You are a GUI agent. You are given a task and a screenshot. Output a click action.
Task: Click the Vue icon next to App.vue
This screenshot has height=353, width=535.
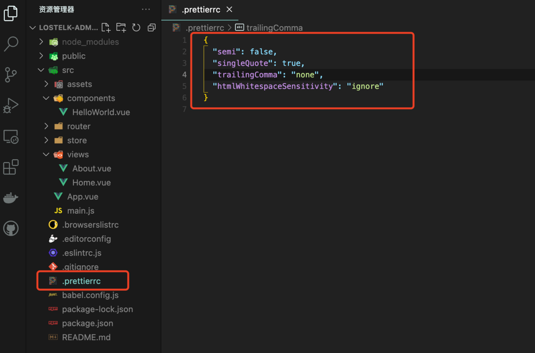click(x=58, y=196)
